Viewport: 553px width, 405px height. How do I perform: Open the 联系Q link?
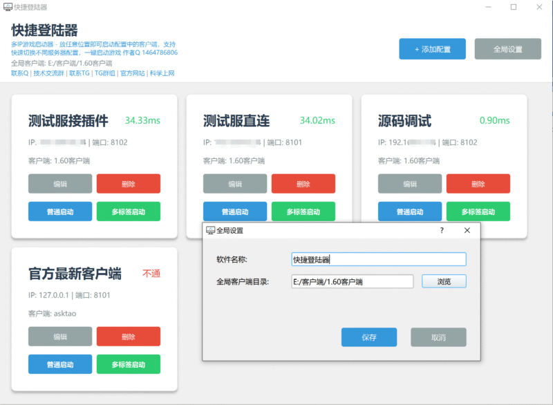tap(19, 73)
